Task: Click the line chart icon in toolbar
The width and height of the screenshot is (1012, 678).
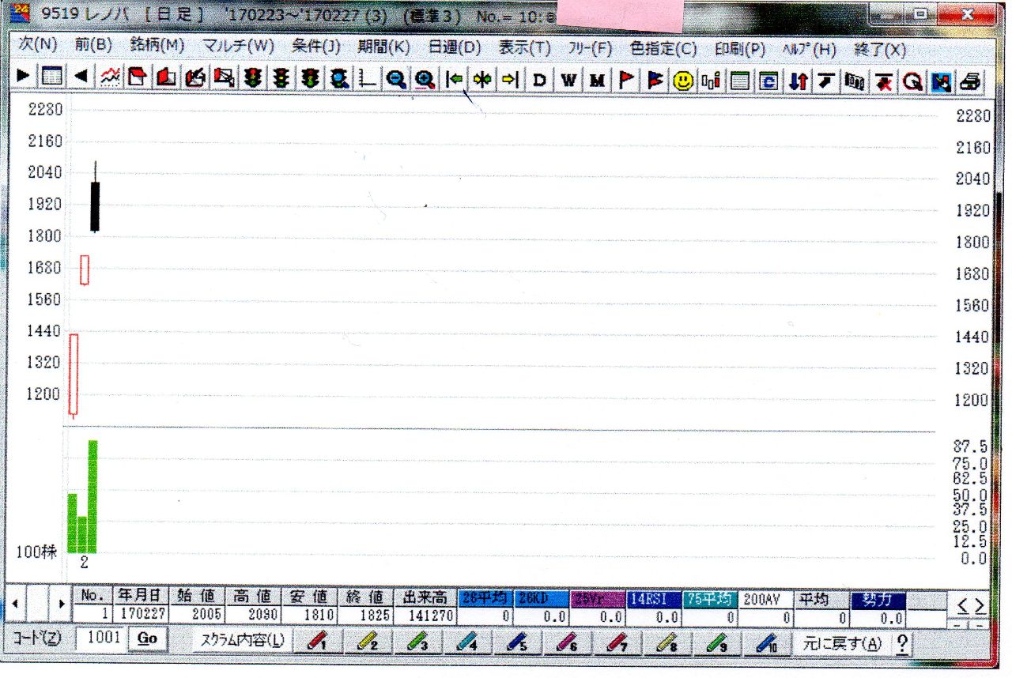Action: 110,77
